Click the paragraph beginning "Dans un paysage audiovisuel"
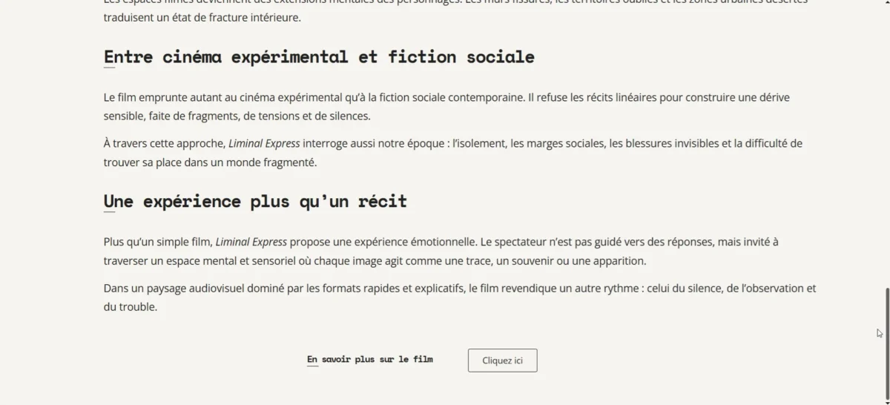The image size is (890, 405). [x=460, y=297]
